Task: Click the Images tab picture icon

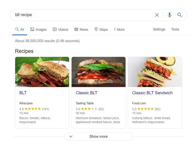Action: tap(32, 29)
